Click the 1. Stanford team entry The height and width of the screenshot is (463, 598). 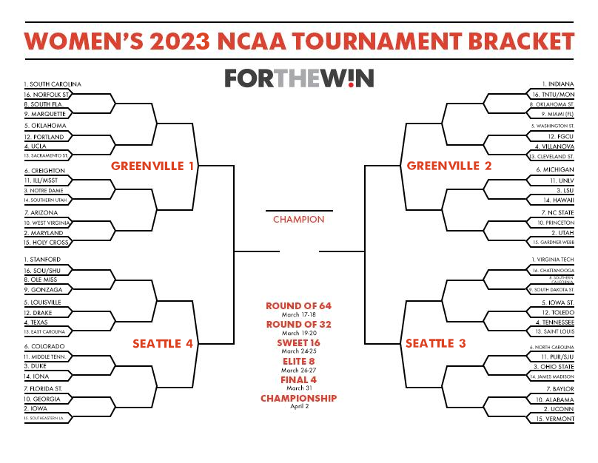[x=42, y=260]
